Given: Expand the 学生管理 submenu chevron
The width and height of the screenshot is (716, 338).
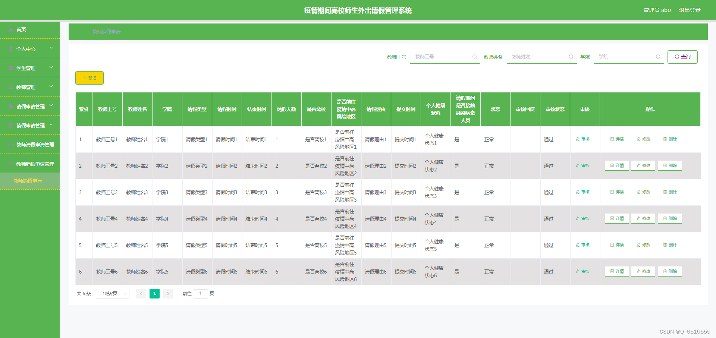Looking at the screenshot, I should pyautogui.click(x=51, y=67).
